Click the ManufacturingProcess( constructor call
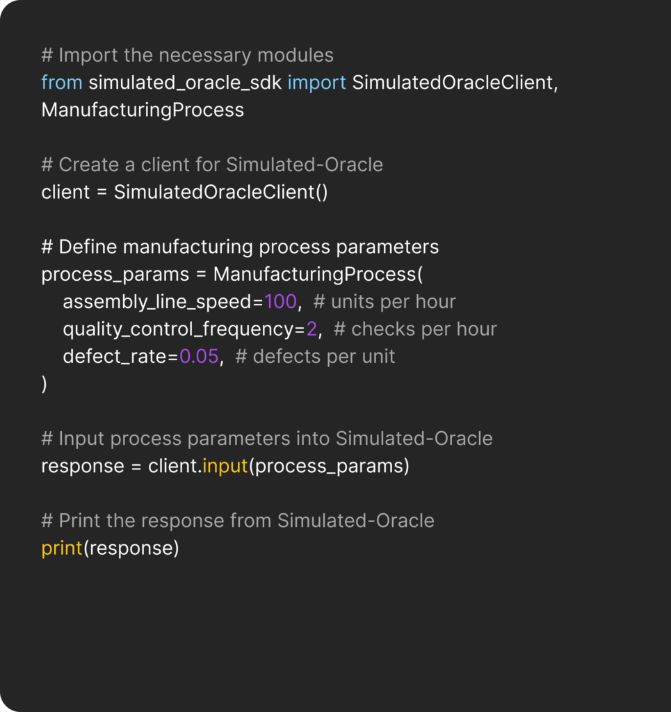Image resolution: width=671 pixels, height=712 pixels. [x=318, y=274]
